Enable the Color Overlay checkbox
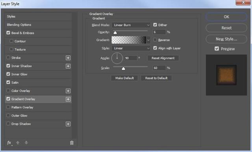This screenshot has height=152, width=252. pos(8,91)
